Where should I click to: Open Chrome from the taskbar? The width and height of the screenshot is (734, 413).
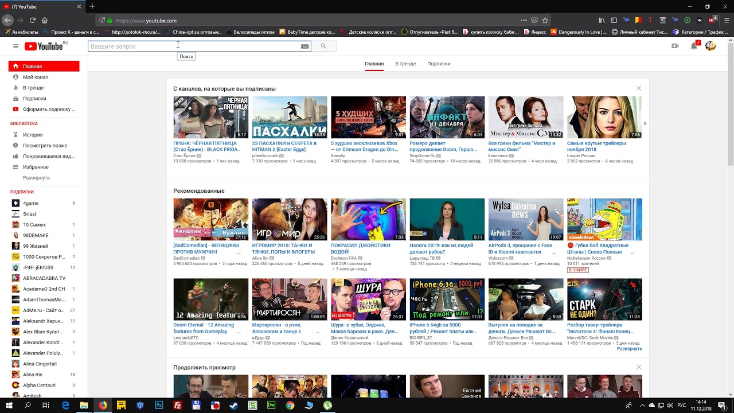(290, 405)
